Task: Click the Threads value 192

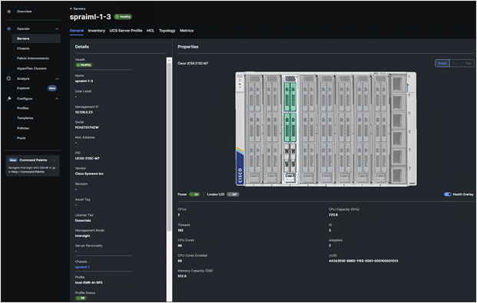Action: 181,230
